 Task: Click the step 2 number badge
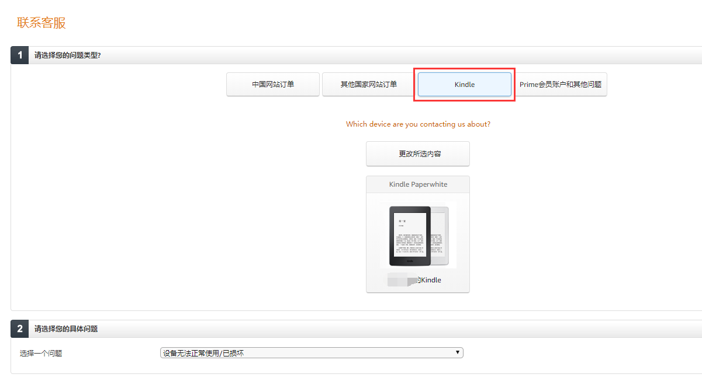pos(20,329)
